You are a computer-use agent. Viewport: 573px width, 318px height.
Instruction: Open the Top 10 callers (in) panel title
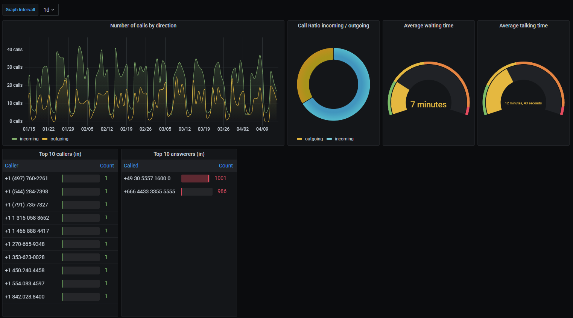pyautogui.click(x=60, y=154)
